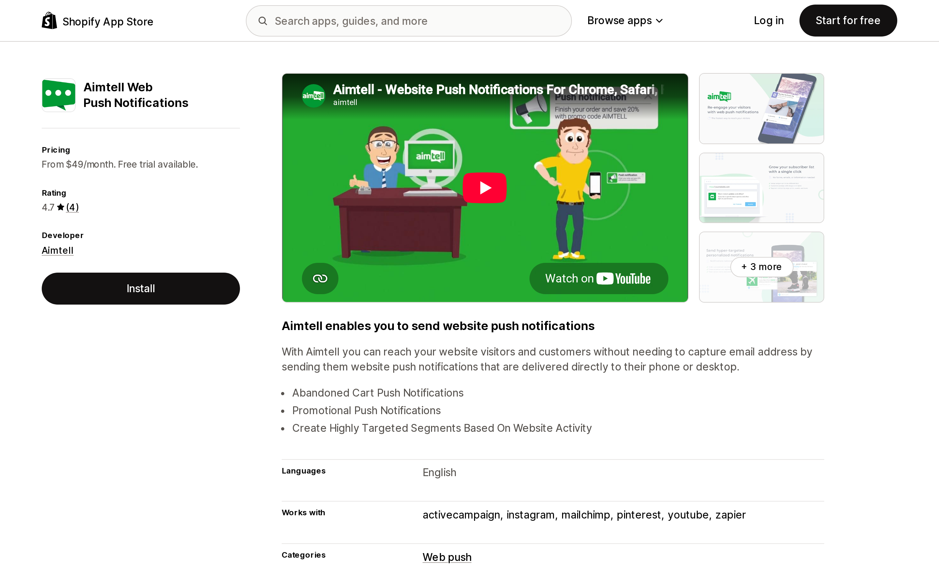Screen dimensions: 939x587
Task: Click the Log in link
Action: pos(769,21)
